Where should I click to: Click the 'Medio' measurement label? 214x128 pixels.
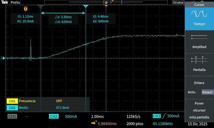(24, 107)
